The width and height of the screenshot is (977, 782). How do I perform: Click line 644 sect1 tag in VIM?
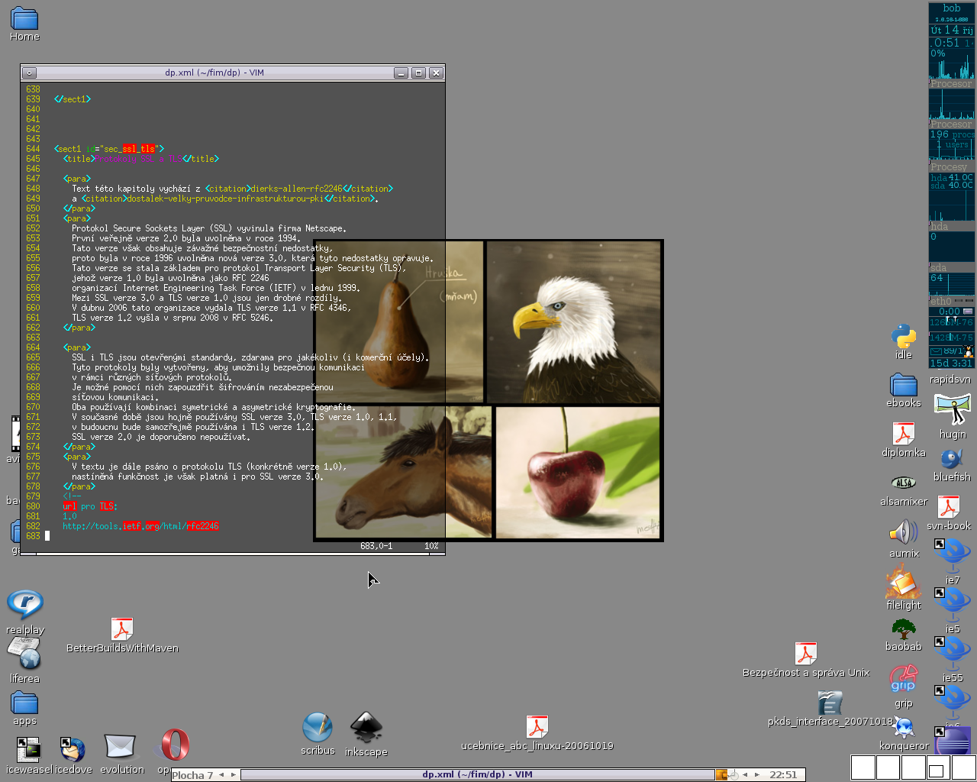(109, 149)
